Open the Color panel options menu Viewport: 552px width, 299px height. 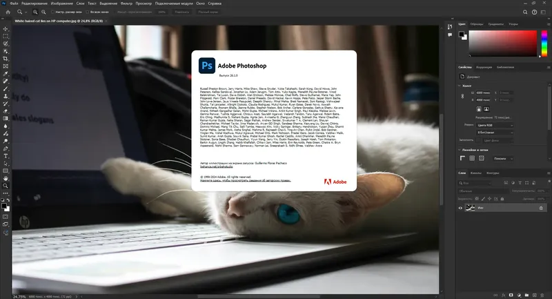tap(549, 24)
